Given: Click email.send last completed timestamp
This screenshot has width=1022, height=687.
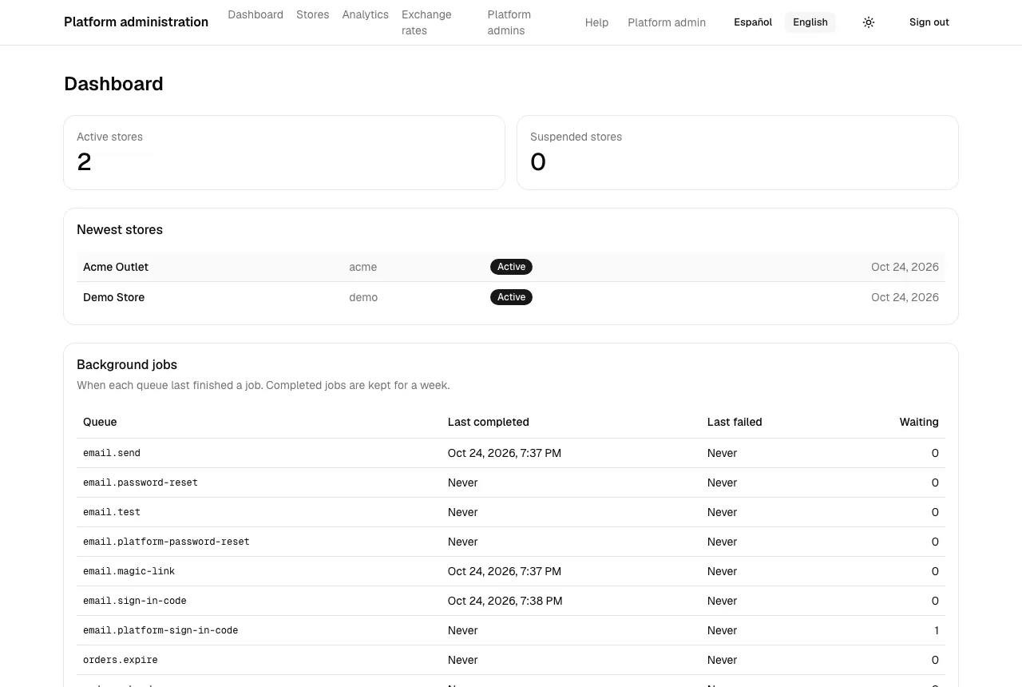Looking at the screenshot, I should coord(505,453).
